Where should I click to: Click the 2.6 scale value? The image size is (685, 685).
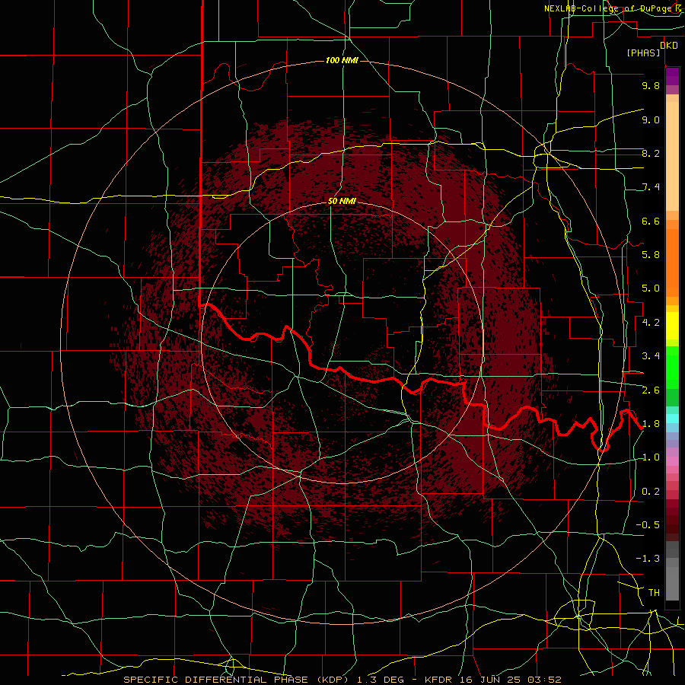[x=651, y=390]
